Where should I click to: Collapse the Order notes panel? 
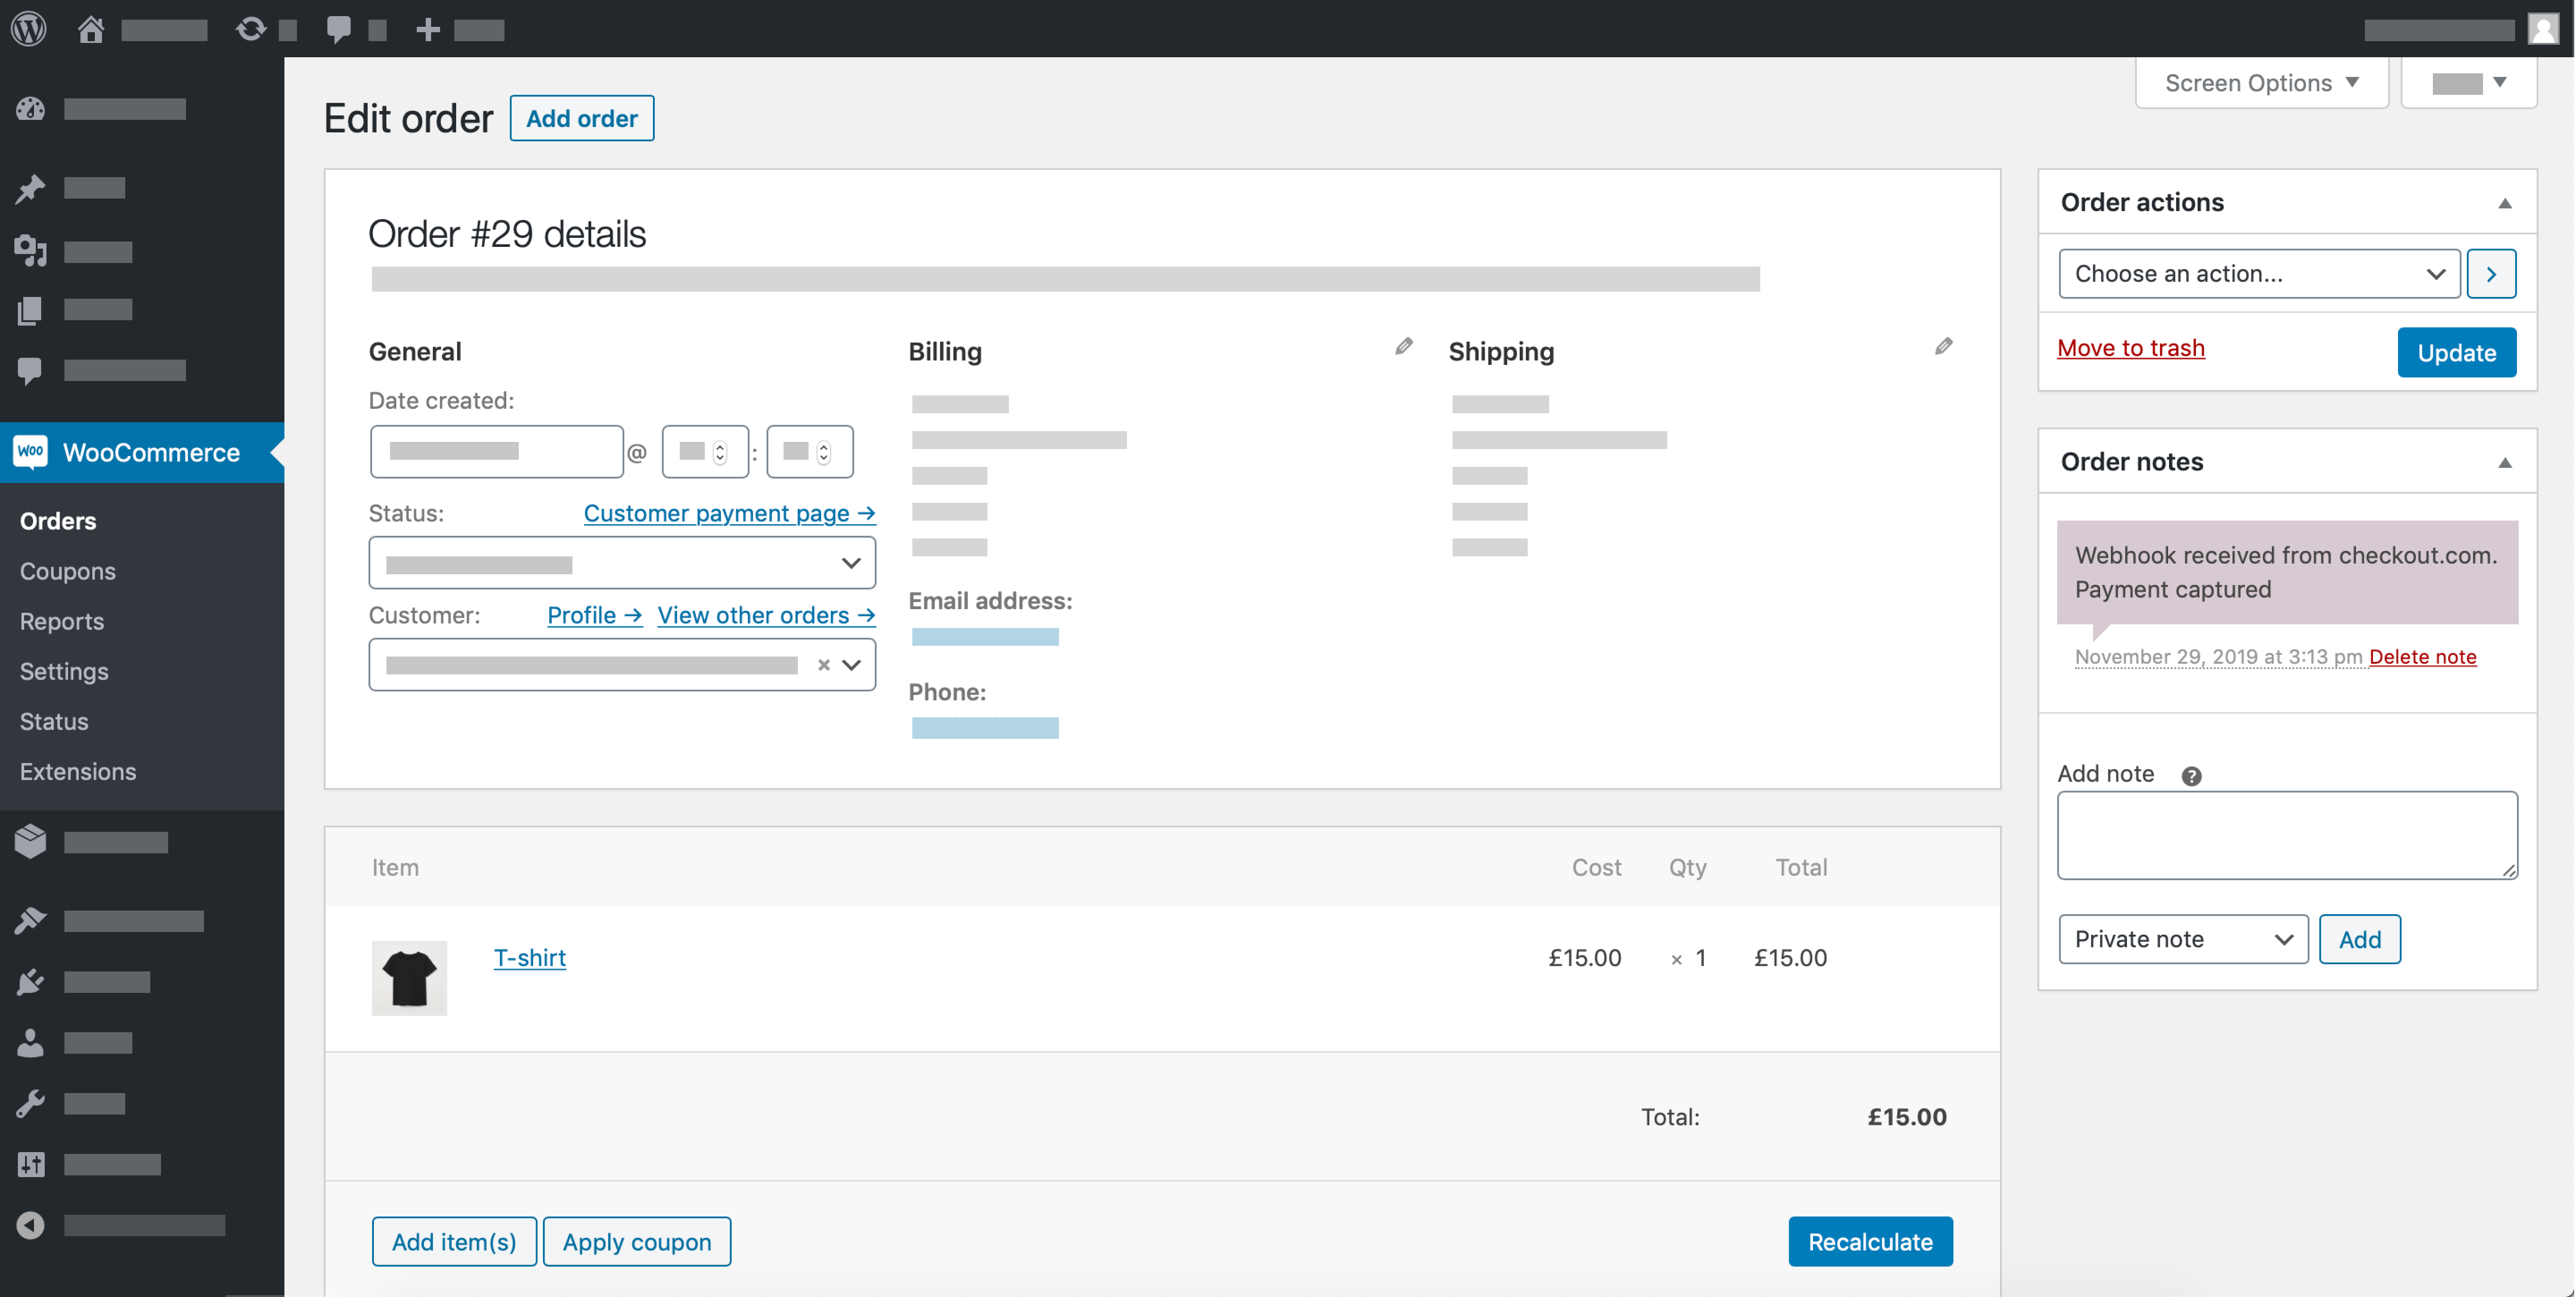(x=2504, y=462)
